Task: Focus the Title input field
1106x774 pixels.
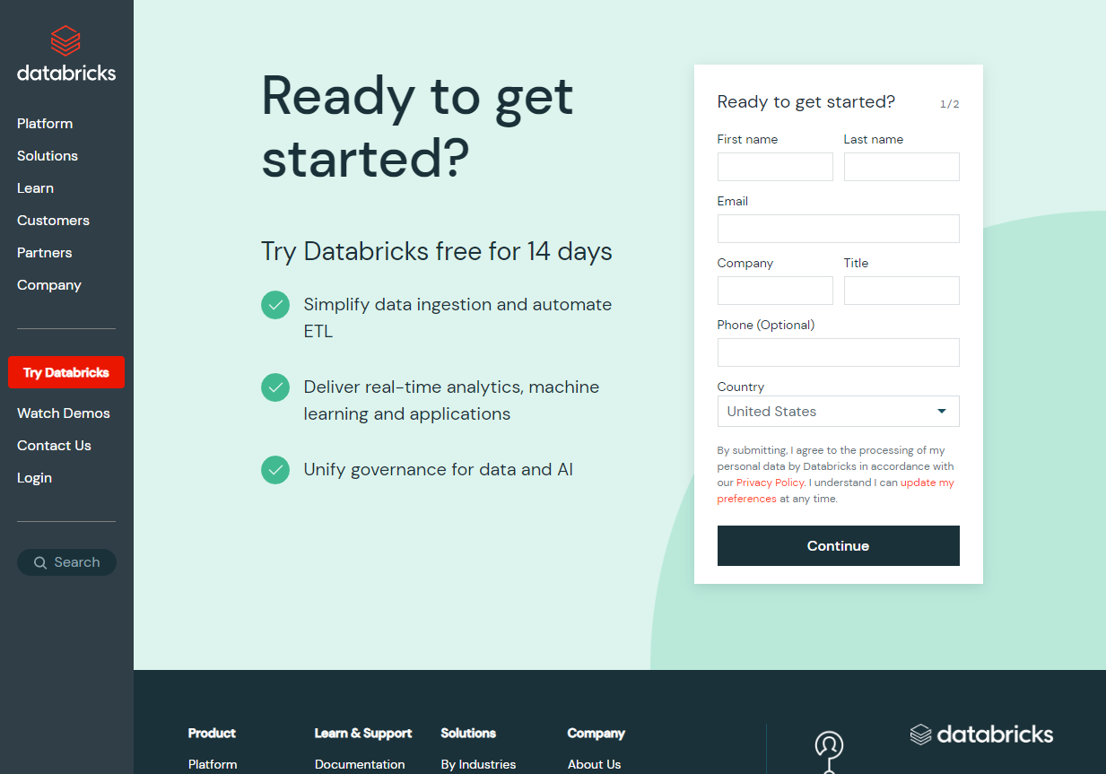Action: [901, 291]
